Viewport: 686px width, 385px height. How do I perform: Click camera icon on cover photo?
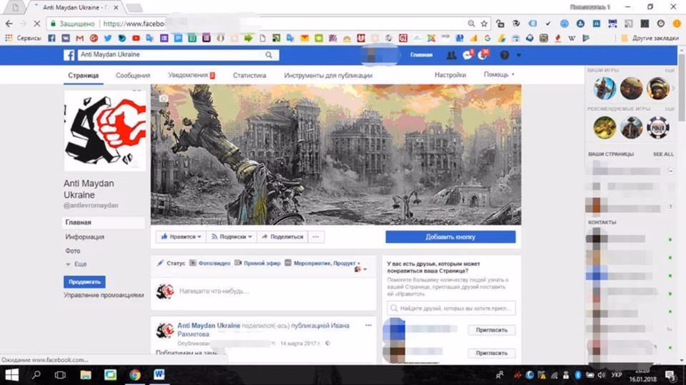coord(163,98)
